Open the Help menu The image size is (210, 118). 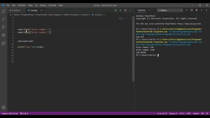(x=60, y=5)
